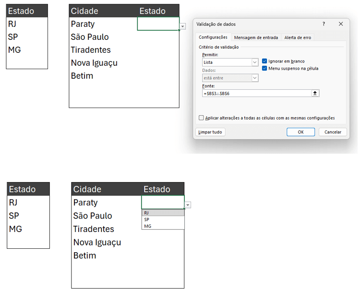Click the dropdown arrow beside upper Paraty Estado cell
This screenshot has width=361, height=293.
(182, 26)
